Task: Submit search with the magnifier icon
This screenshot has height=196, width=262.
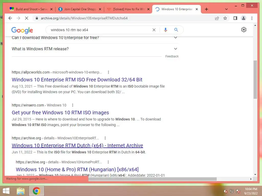Action: [x=176, y=30]
